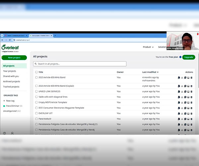This screenshot has width=199, height=166.
Task: Select the Table cells with diagonal lines checkbox
Action: tap(36, 97)
